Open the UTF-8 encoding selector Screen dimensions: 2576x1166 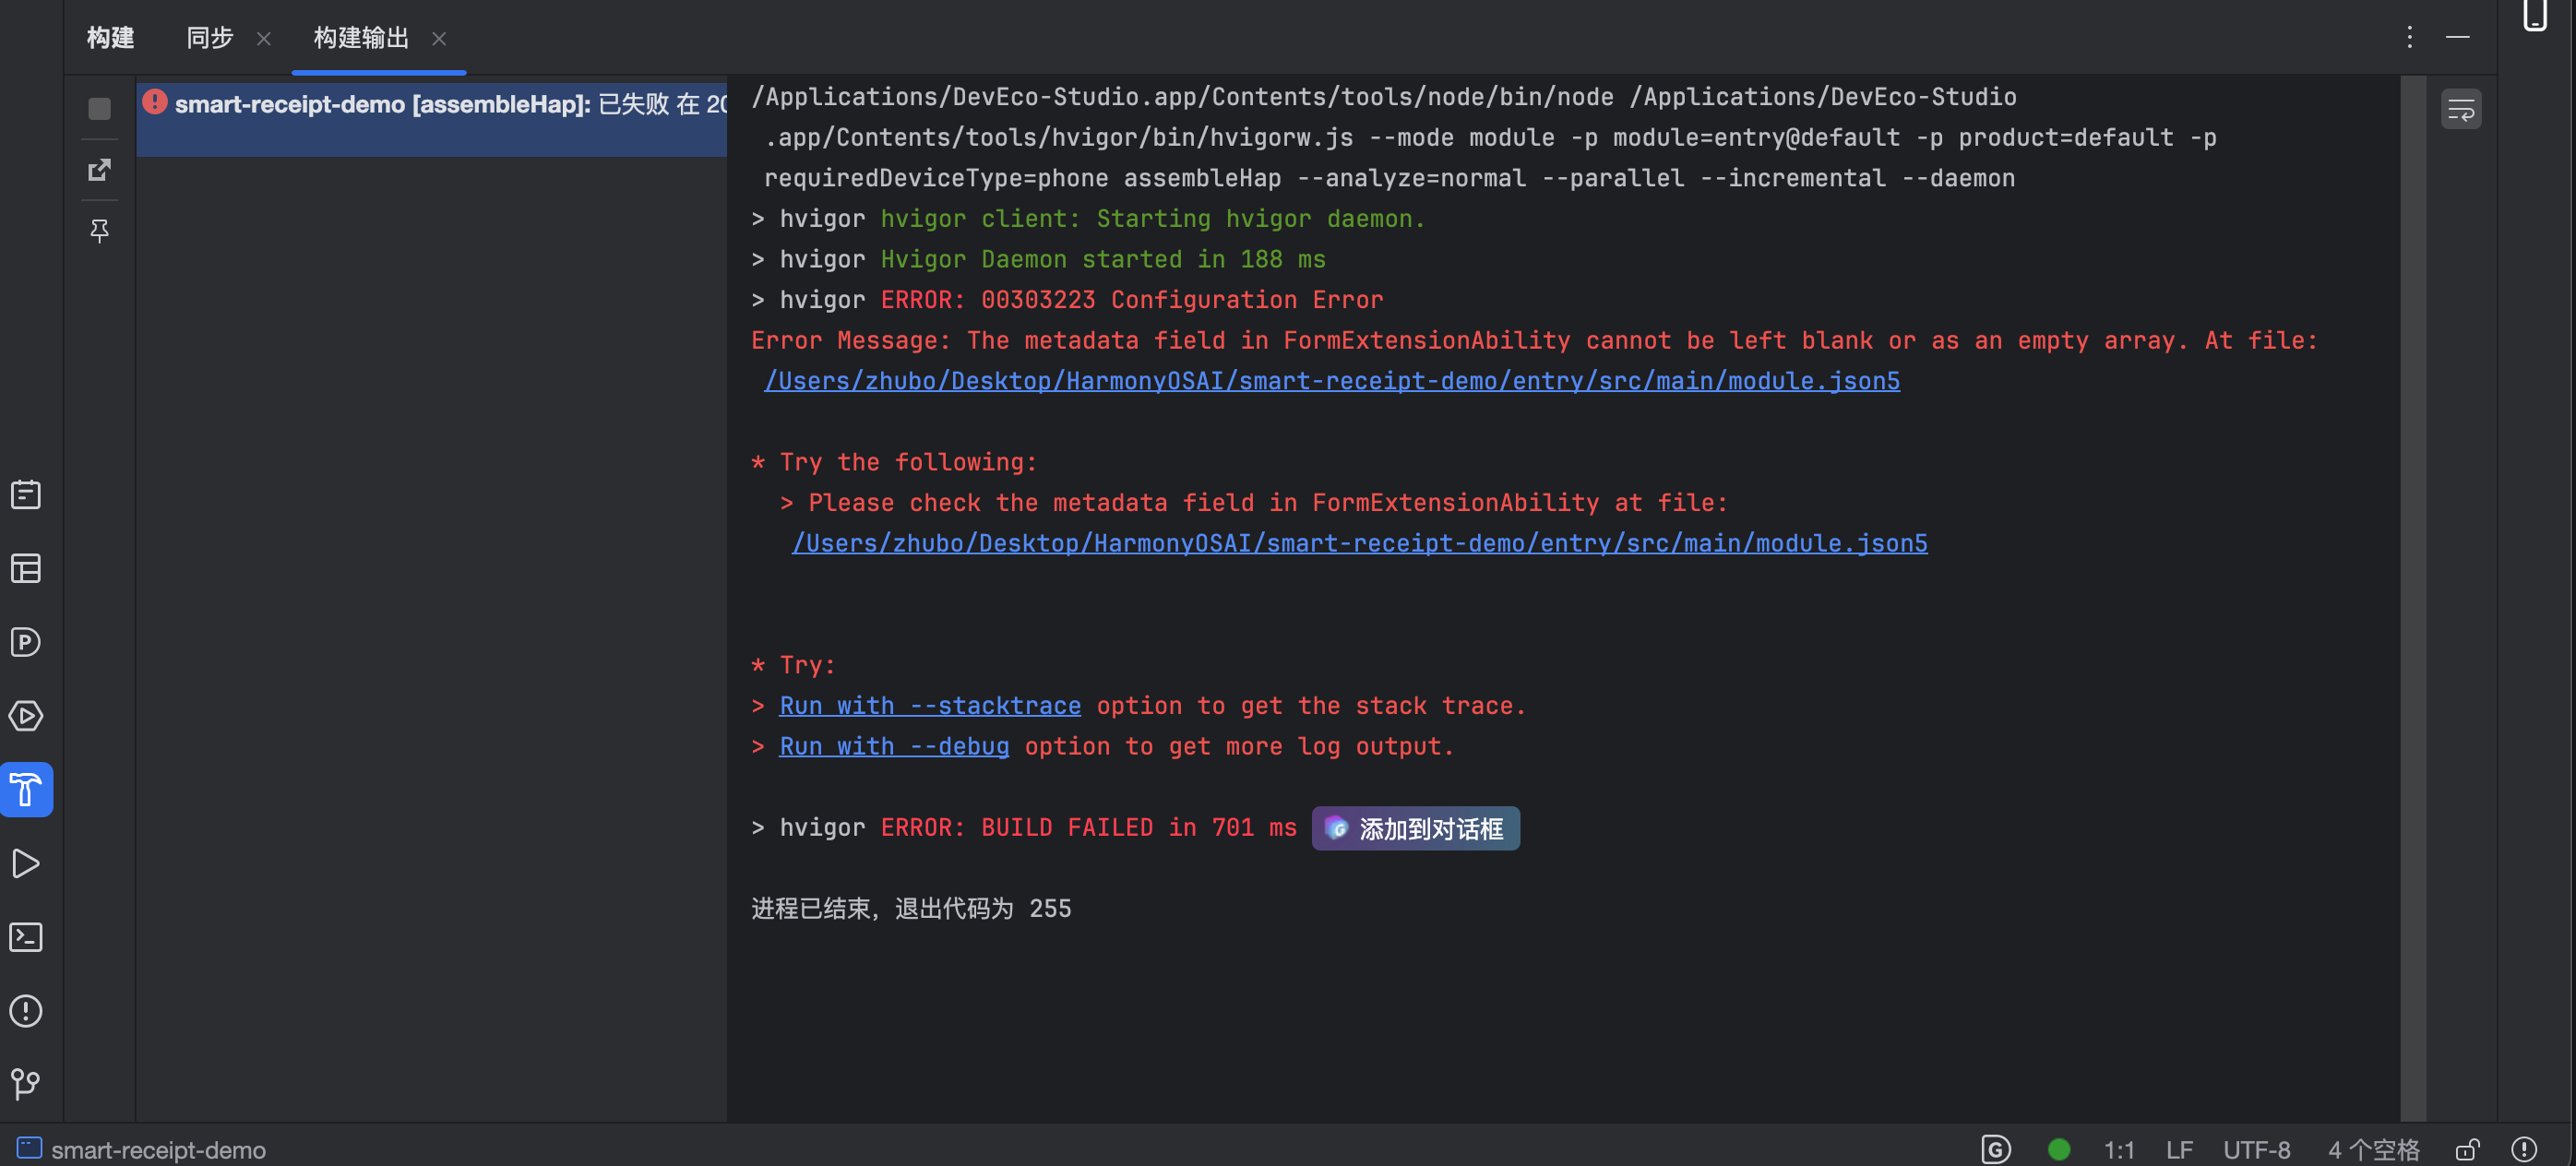click(x=2256, y=1149)
